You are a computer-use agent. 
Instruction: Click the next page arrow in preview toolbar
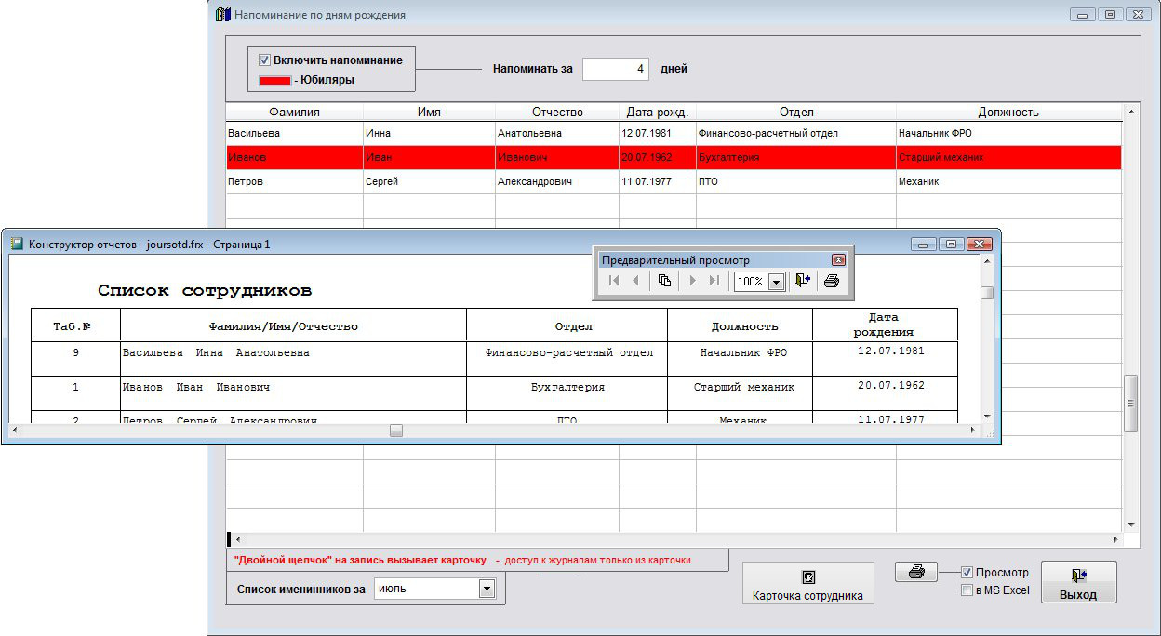tap(692, 281)
